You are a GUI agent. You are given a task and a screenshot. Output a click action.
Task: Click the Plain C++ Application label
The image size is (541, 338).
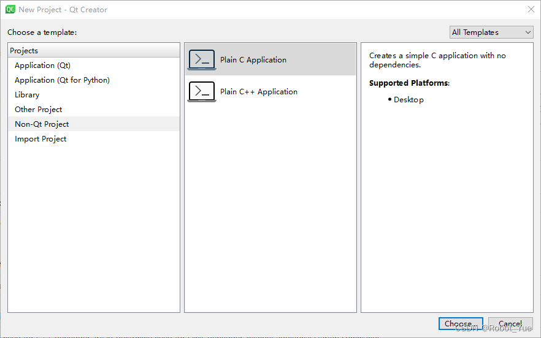(259, 92)
